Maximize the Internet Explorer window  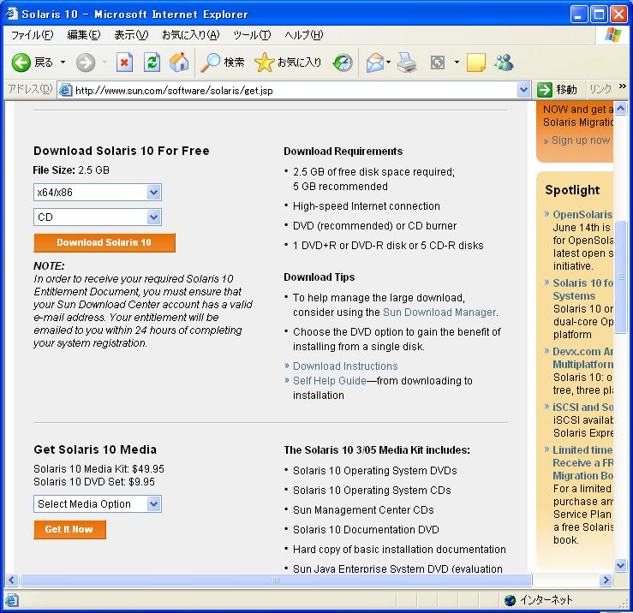pos(599,14)
